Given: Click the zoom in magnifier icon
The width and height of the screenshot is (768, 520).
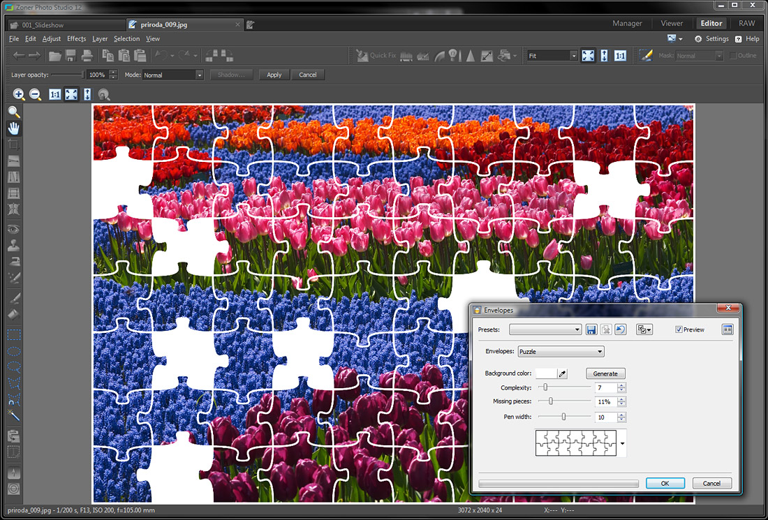Looking at the screenshot, I should point(19,94).
